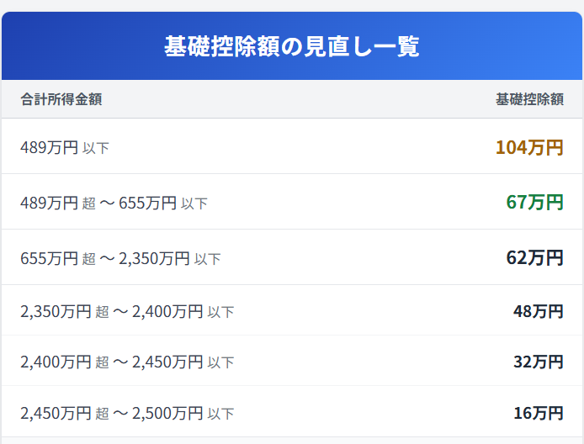Click the 以下 label in the first row
The height and width of the screenshot is (444, 584).
(96, 149)
